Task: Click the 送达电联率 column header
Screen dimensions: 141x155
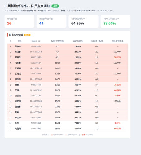Action: [x=78, y=41]
